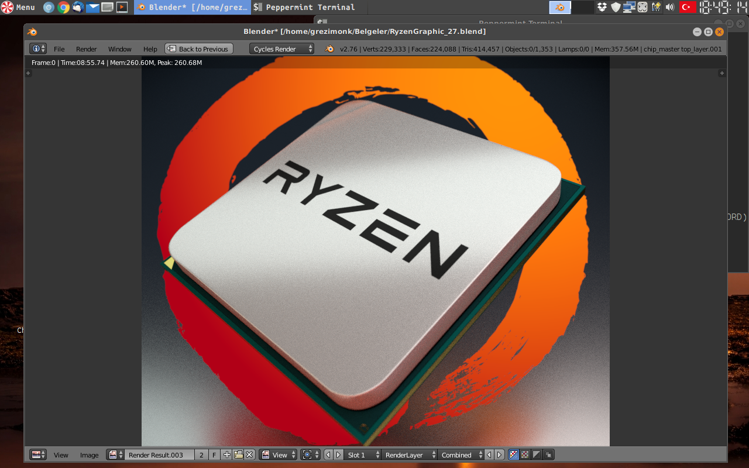This screenshot has width=749, height=468.
Task: Launch Thunderbird from panel
Action: [x=78, y=7]
